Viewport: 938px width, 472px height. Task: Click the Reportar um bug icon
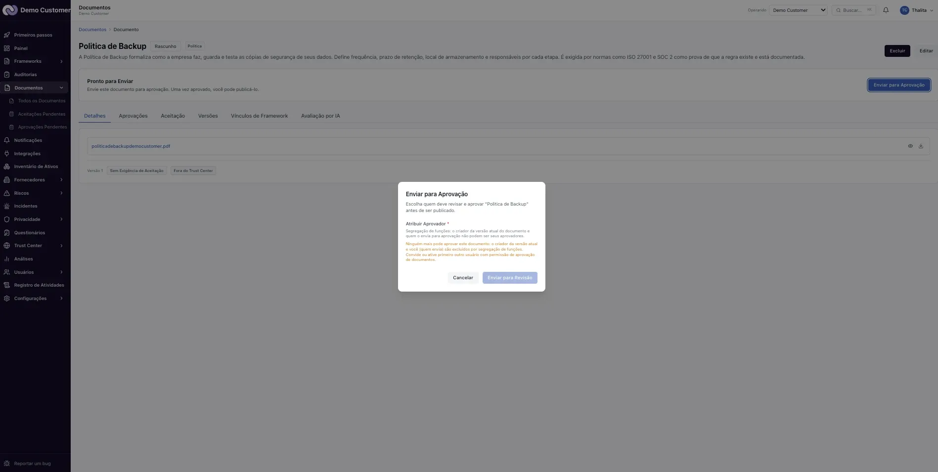point(7,464)
